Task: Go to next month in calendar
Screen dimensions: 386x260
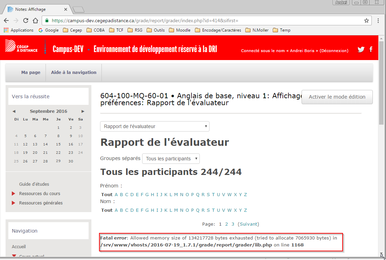Action: click(83, 111)
